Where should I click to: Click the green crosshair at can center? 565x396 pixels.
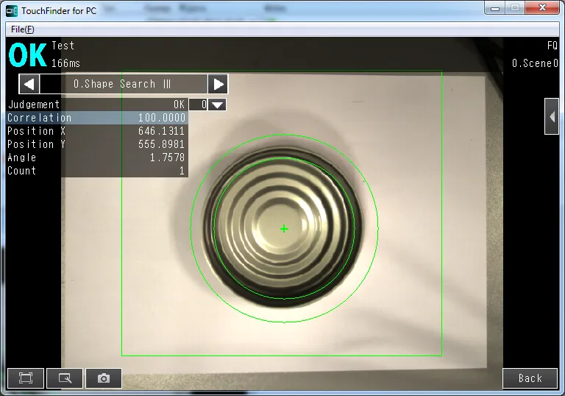pos(284,229)
